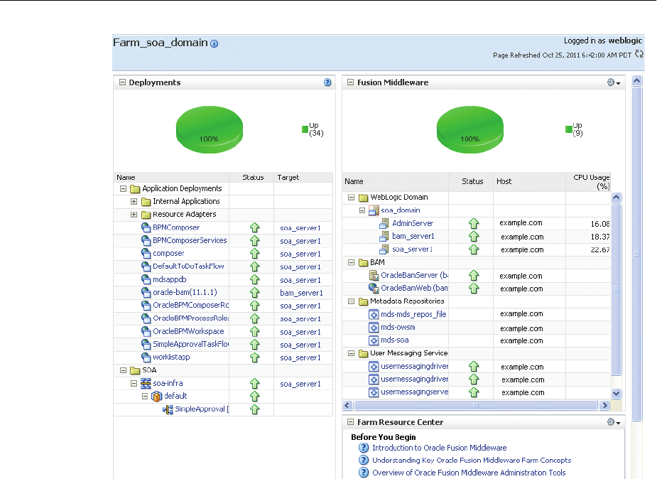
Task: Open the OracleBPMWorkspace deployment
Action: (188, 331)
